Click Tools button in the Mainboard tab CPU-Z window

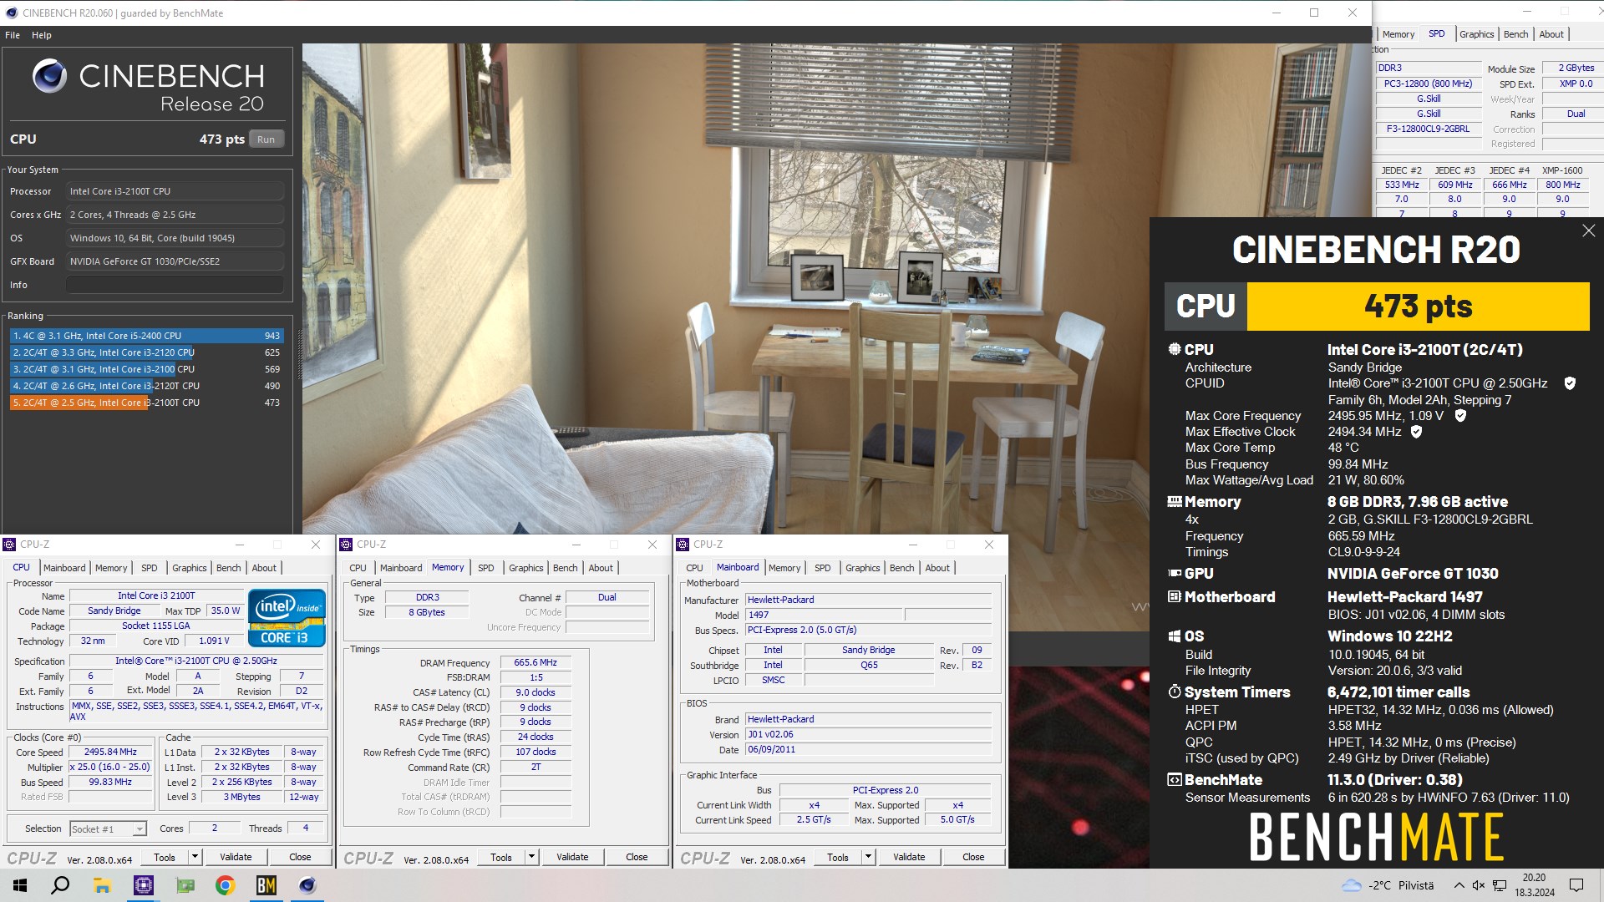point(837,857)
